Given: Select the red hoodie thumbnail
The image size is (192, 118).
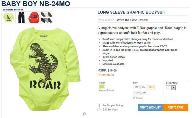Looking at the screenshot, I should (34, 17).
